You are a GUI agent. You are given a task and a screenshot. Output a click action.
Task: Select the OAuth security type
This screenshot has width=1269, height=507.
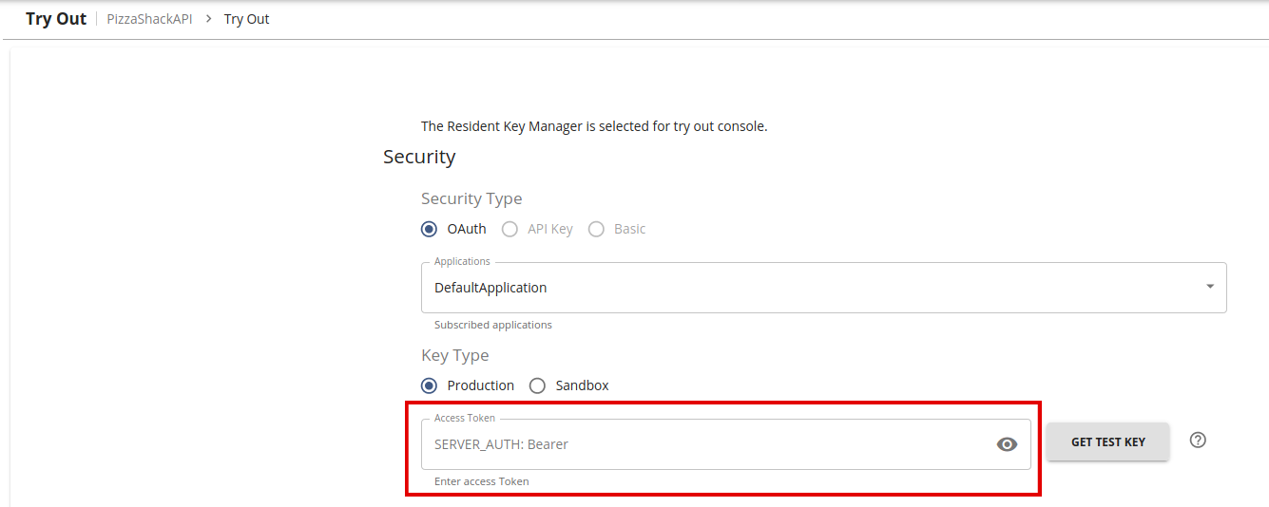click(x=430, y=229)
